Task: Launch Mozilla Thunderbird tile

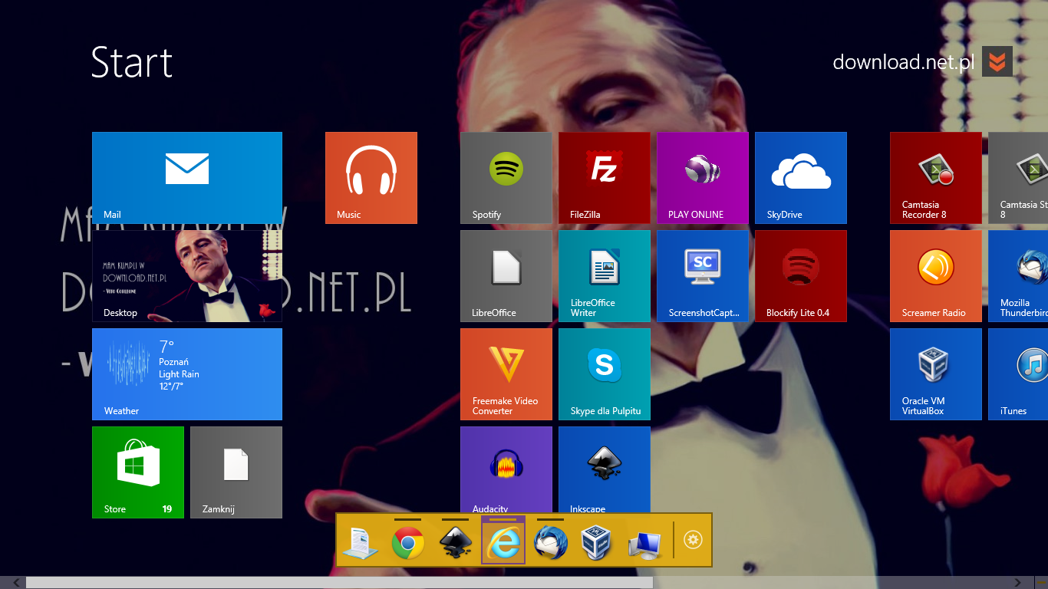Action: tap(1018, 276)
